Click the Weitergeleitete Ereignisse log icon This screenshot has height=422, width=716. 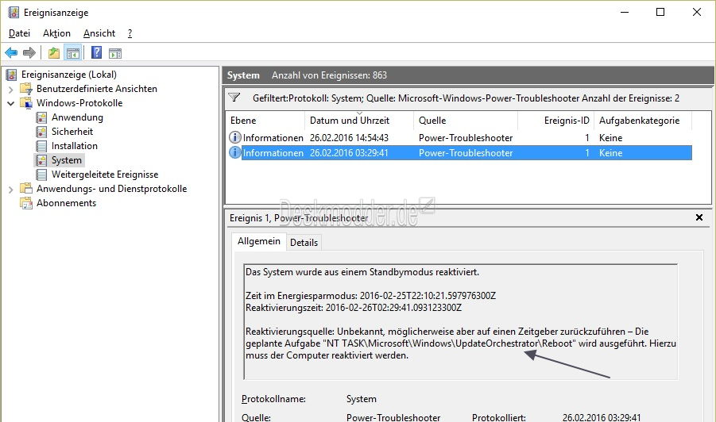[x=41, y=174]
